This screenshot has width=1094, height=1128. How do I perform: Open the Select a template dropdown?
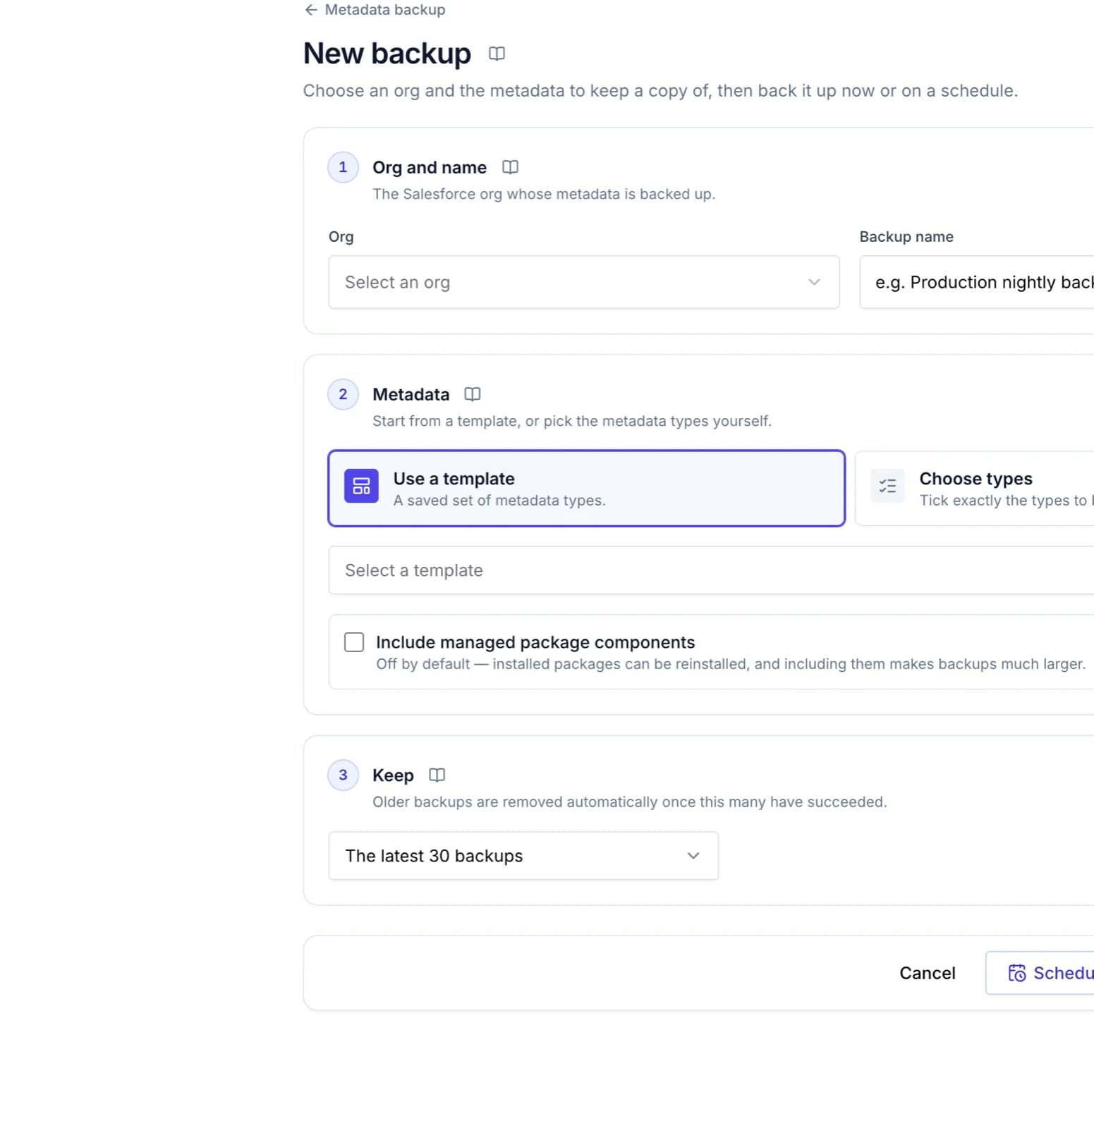[712, 570]
